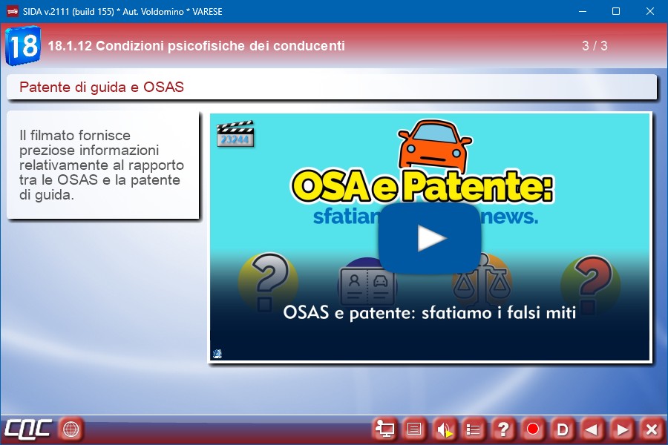Click the CQC logo in bottom bar
Image resolution: width=668 pixels, height=445 pixels.
tap(28, 429)
